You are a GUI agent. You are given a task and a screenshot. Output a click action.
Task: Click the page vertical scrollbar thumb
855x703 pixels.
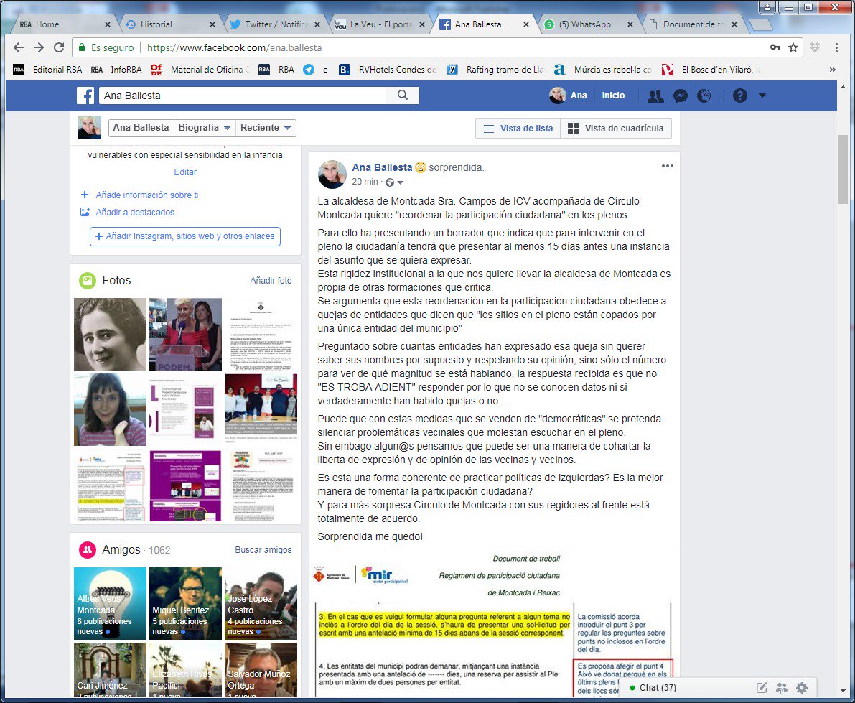(843, 169)
